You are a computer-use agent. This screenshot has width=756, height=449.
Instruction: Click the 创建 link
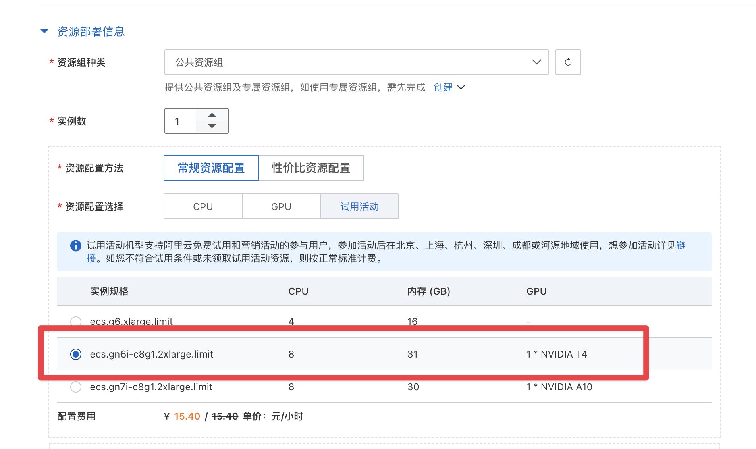[443, 87]
